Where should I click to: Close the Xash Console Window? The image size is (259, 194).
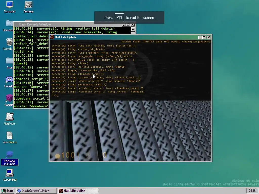tap(133, 25)
